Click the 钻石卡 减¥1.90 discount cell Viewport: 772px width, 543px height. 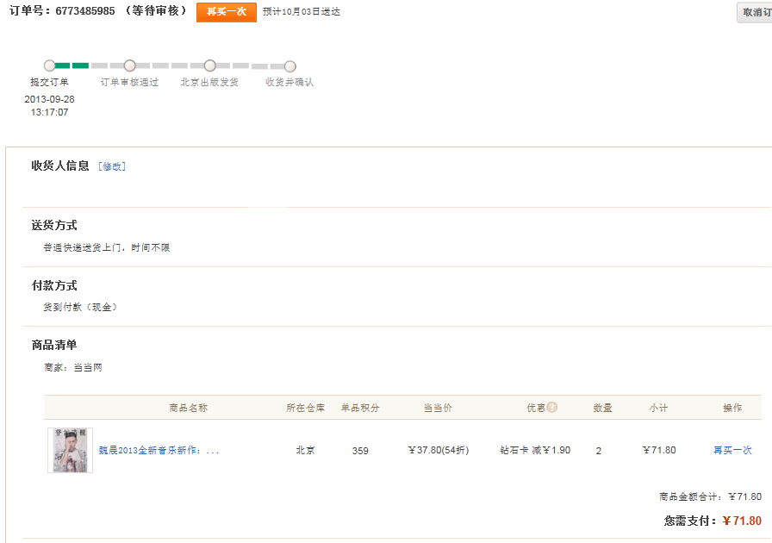pyautogui.click(x=535, y=450)
